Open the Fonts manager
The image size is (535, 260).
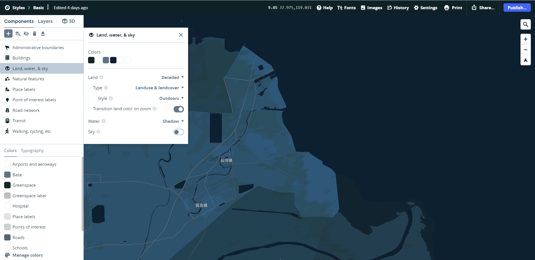[x=346, y=8]
